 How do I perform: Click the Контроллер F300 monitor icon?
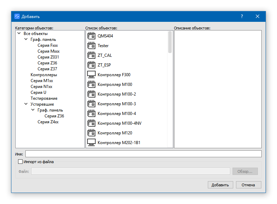click(91, 74)
